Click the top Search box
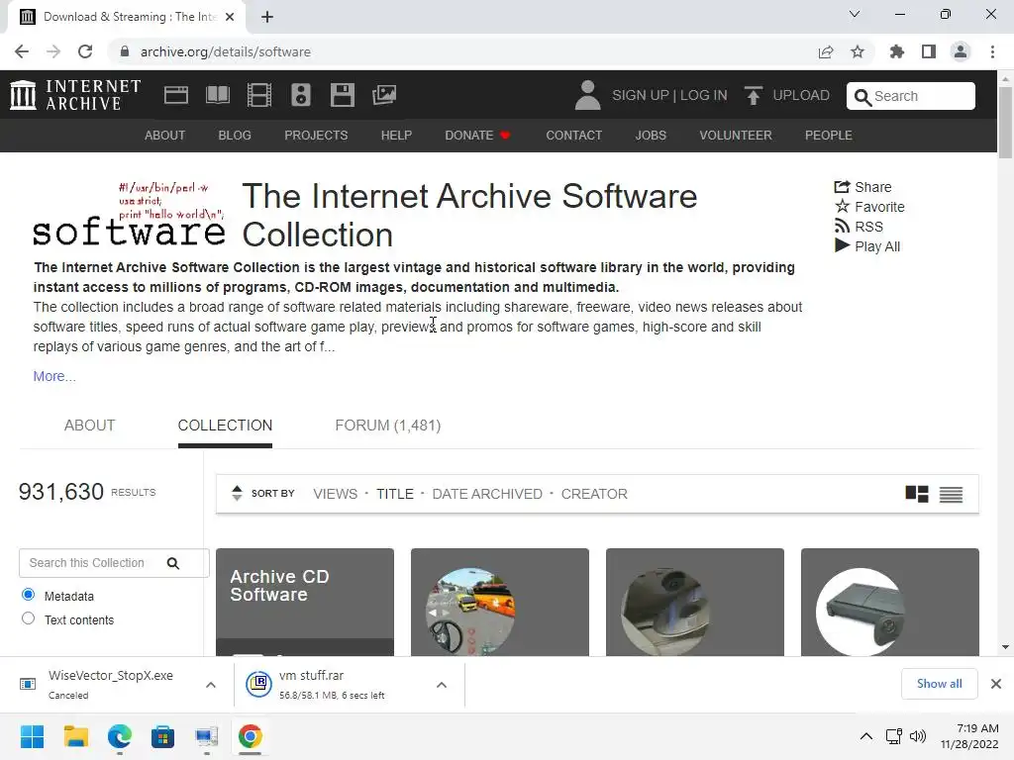Screen dimensions: 1014x760 (x=911, y=96)
